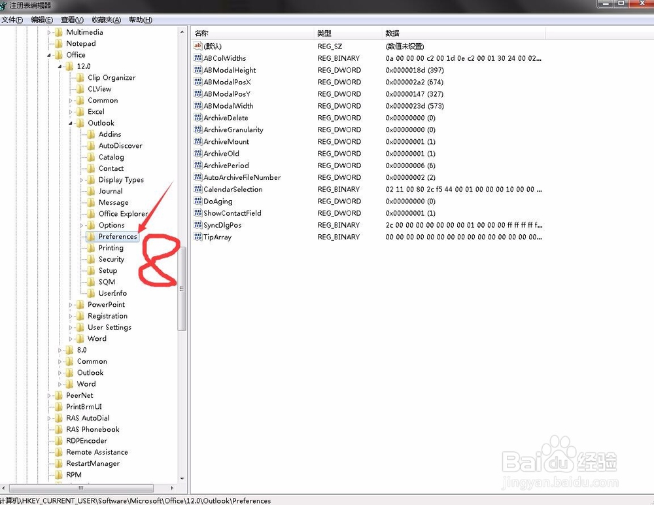Click the ABColWidths binary value icon
Image resolution: width=654 pixels, height=505 pixels.
198,58
